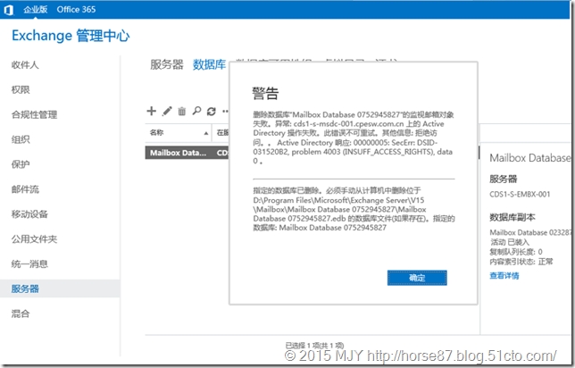575x368 pixels.
Task: Click the 名称 column header
Action: [x=157, y=133]
